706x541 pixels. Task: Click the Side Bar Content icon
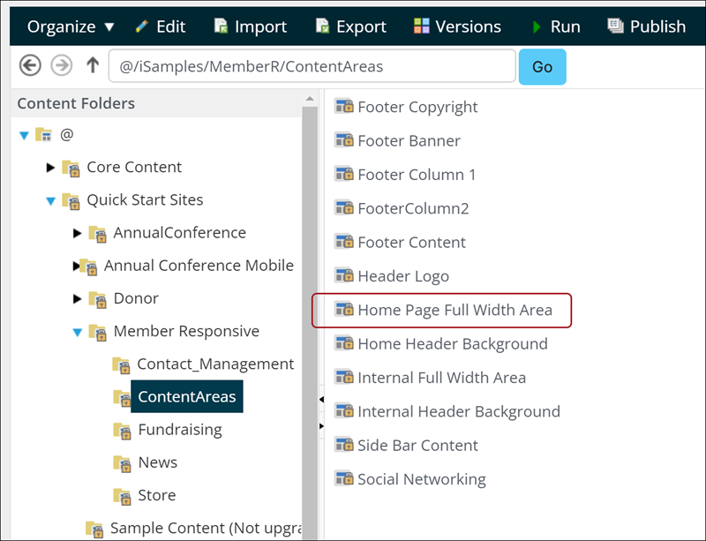click(x=344, y=445)
